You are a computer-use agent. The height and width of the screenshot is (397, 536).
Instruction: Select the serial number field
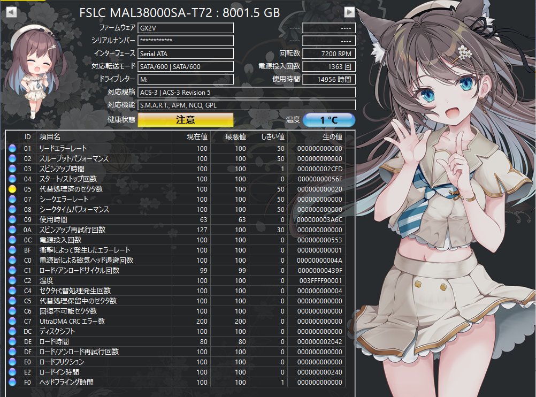(x=186, y=41)
